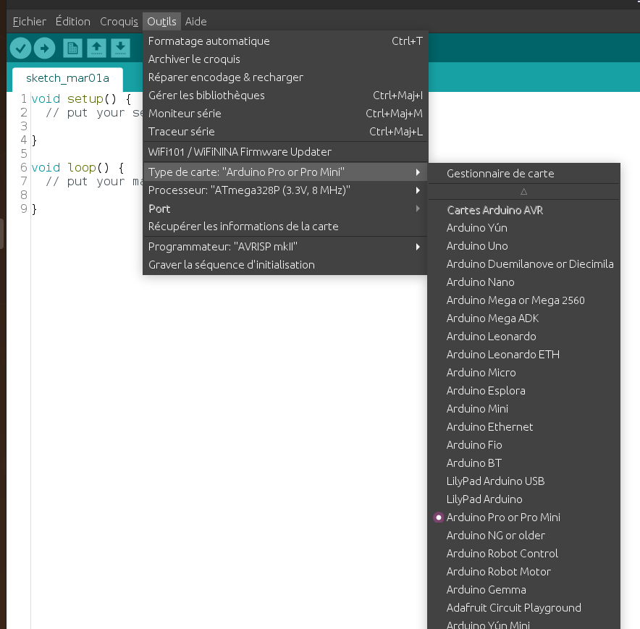Image resolution: width=640 pixels, height=629 pixels.
Task: Click the scroll-up triangle in board list
Action: click(524, 191)
